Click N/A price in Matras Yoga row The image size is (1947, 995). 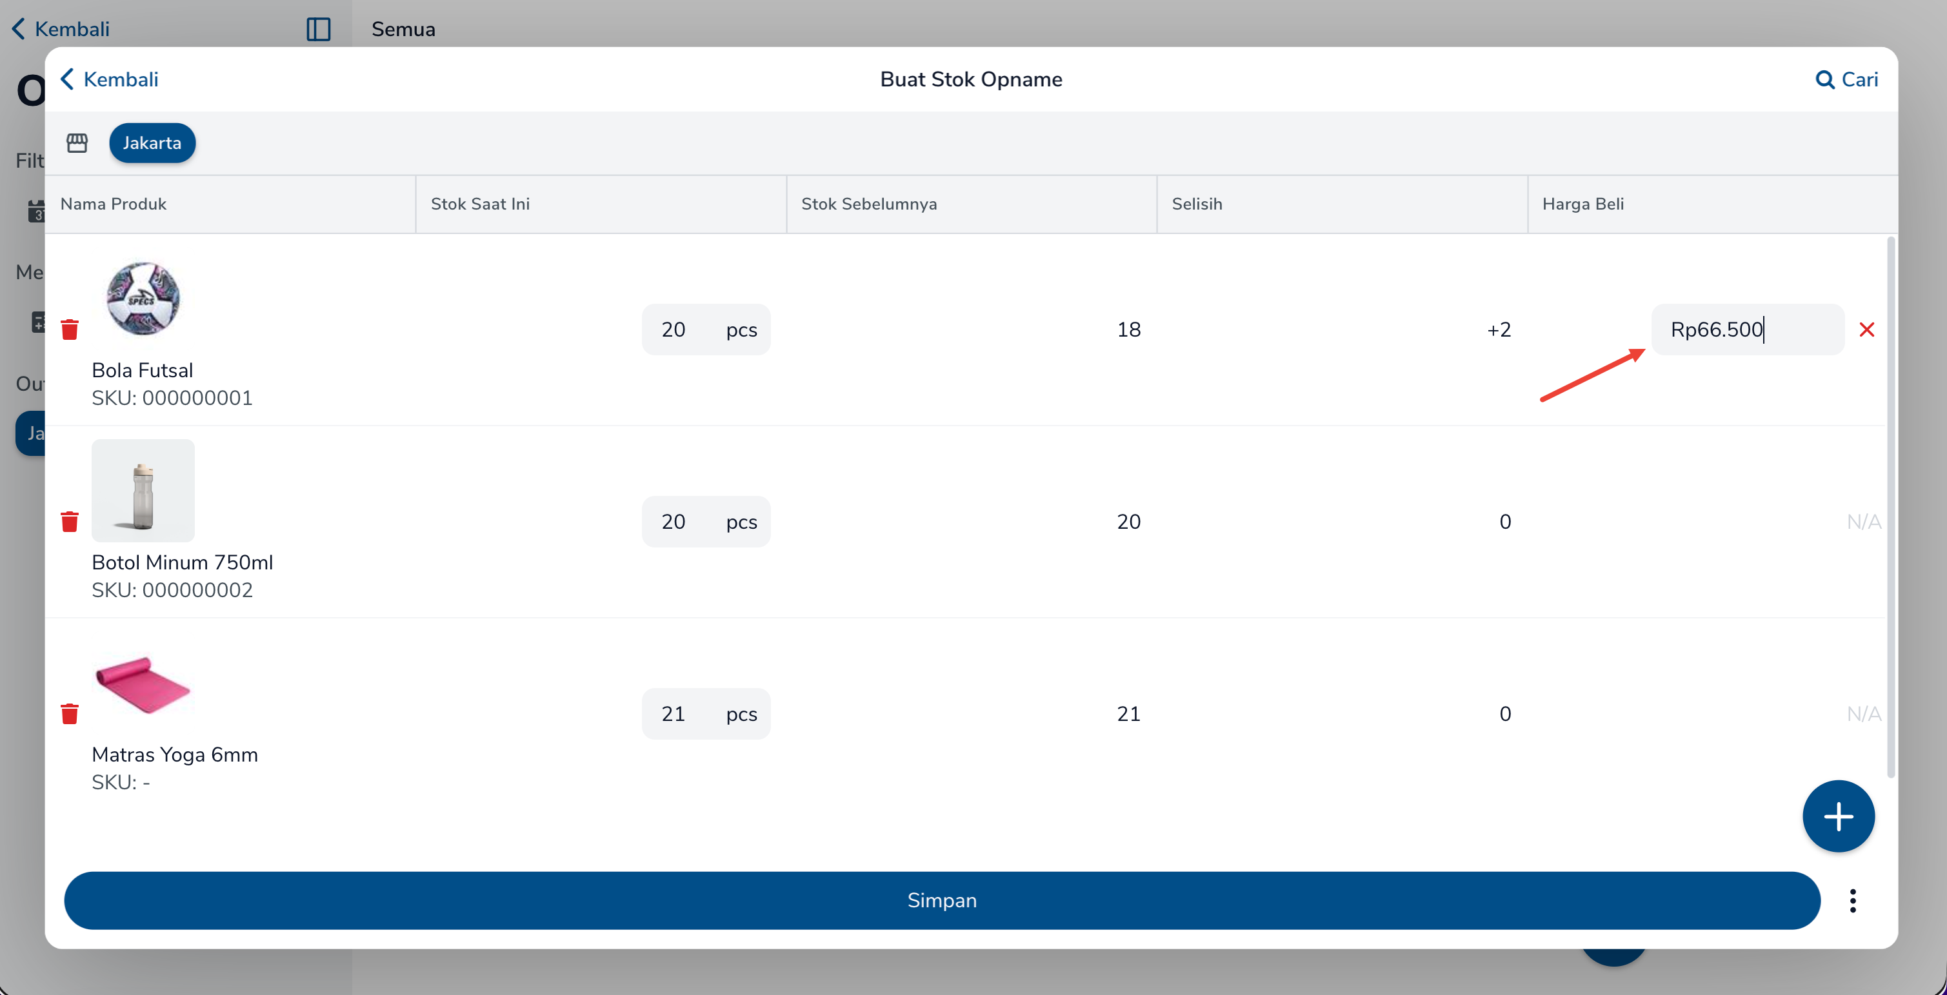pos(1864,713)
